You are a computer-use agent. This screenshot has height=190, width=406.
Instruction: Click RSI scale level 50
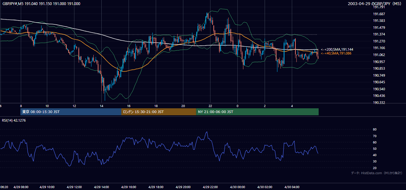(375, 149)
